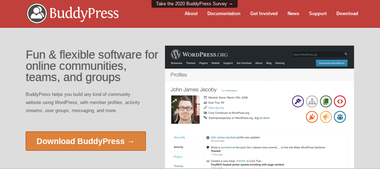Click the chat bubbles icon beside @johnjamesjacoby
Image resolution: width=380 pixels, height=169 pixels.
(x=205, y=118)
